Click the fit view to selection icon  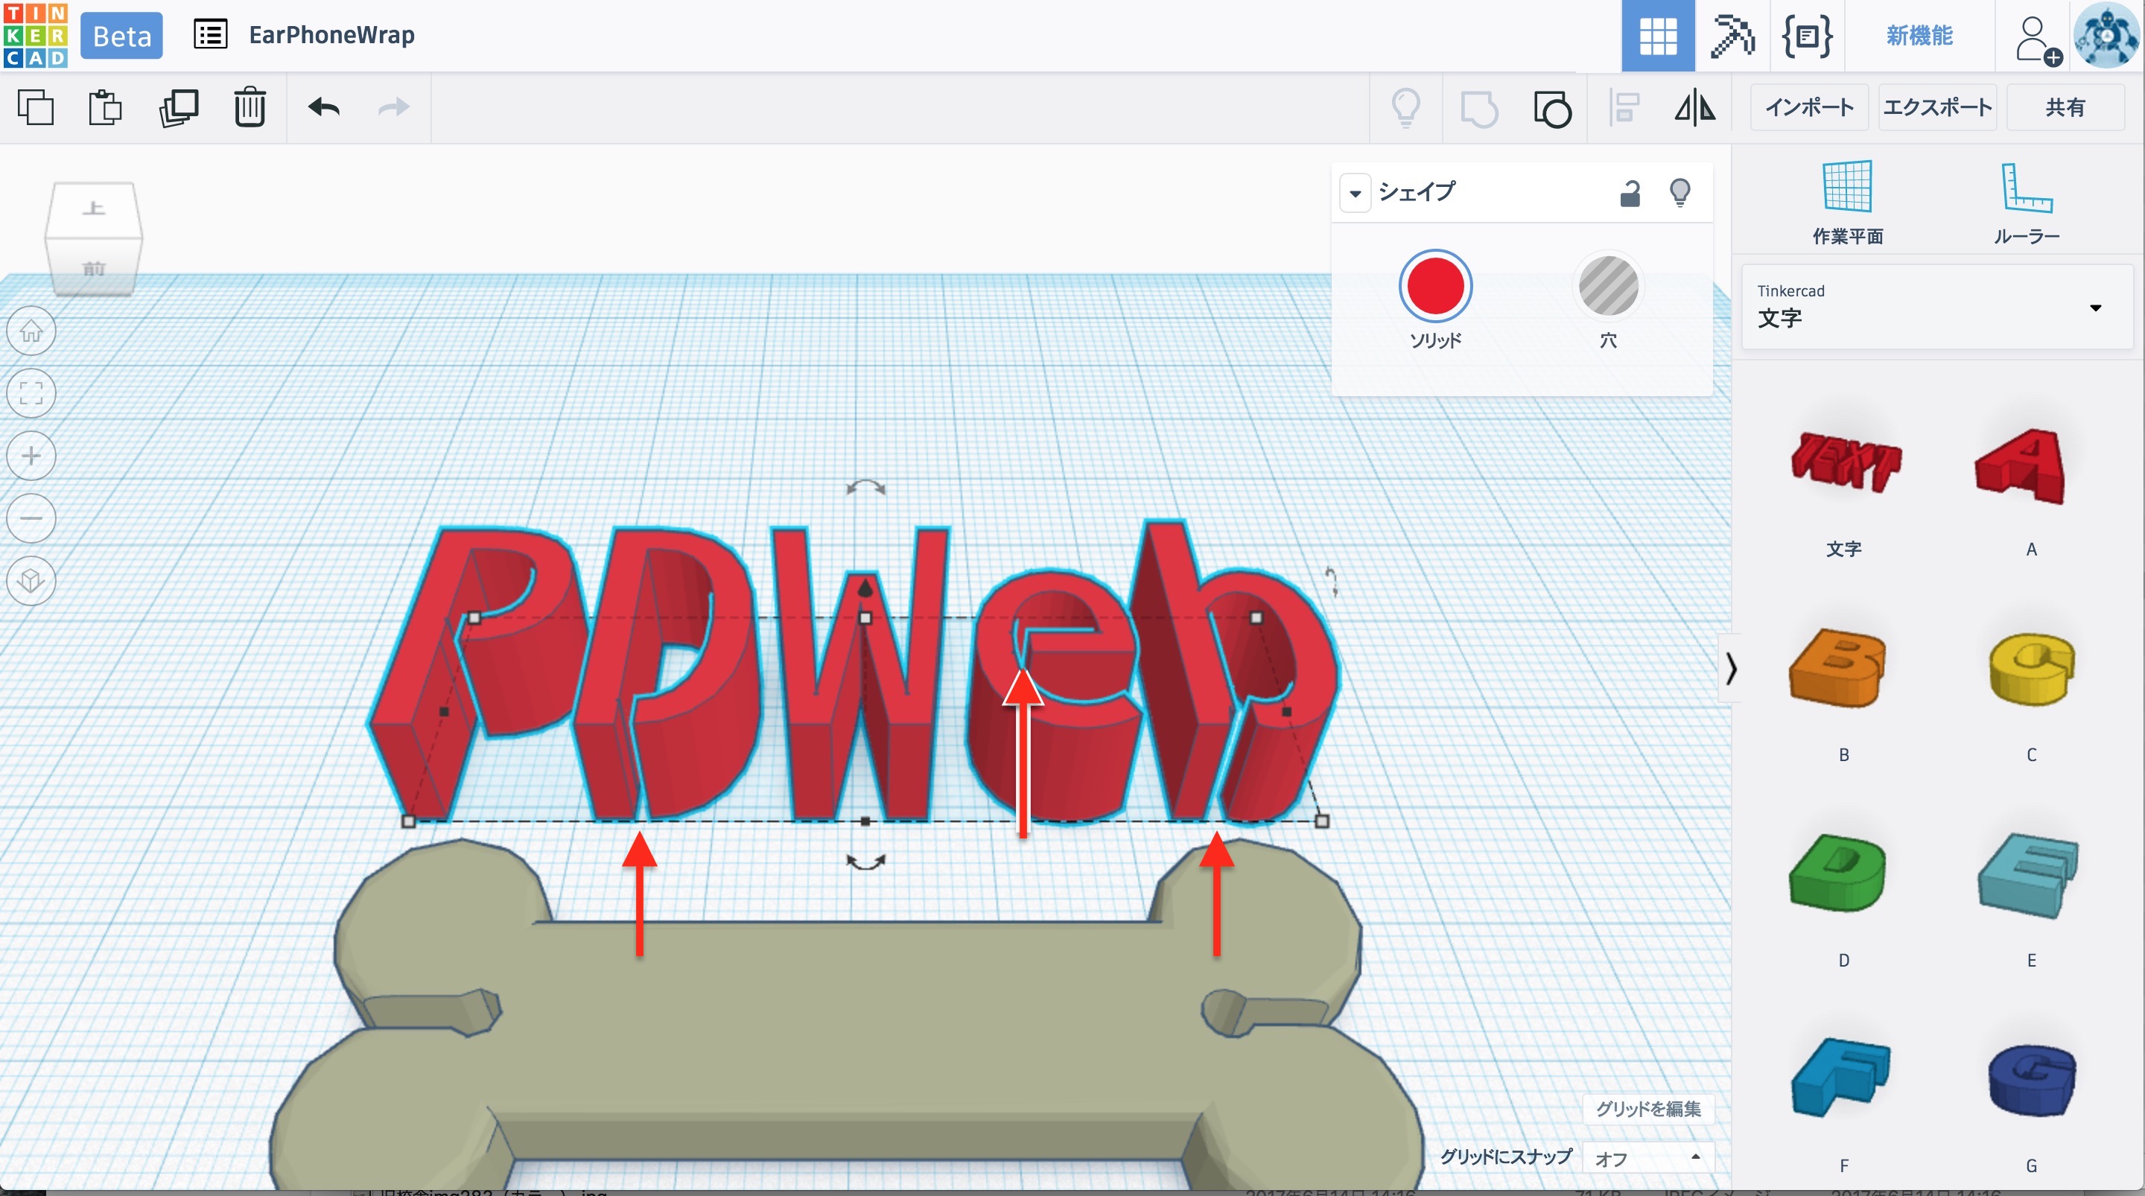coord(31,393)
